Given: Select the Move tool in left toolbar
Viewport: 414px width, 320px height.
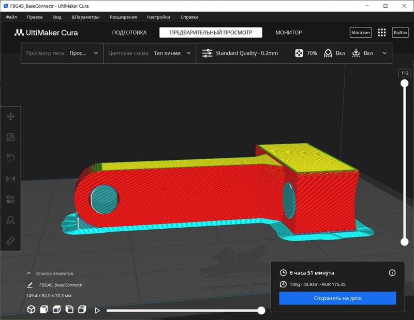Looking at the screenshot, I should coord(10,117).
